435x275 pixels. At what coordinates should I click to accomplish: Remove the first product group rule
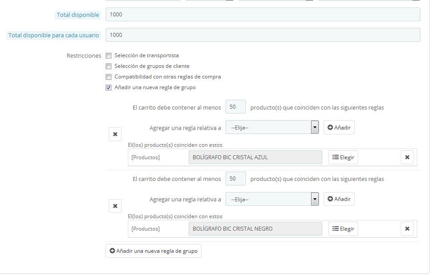coord(115,134)
